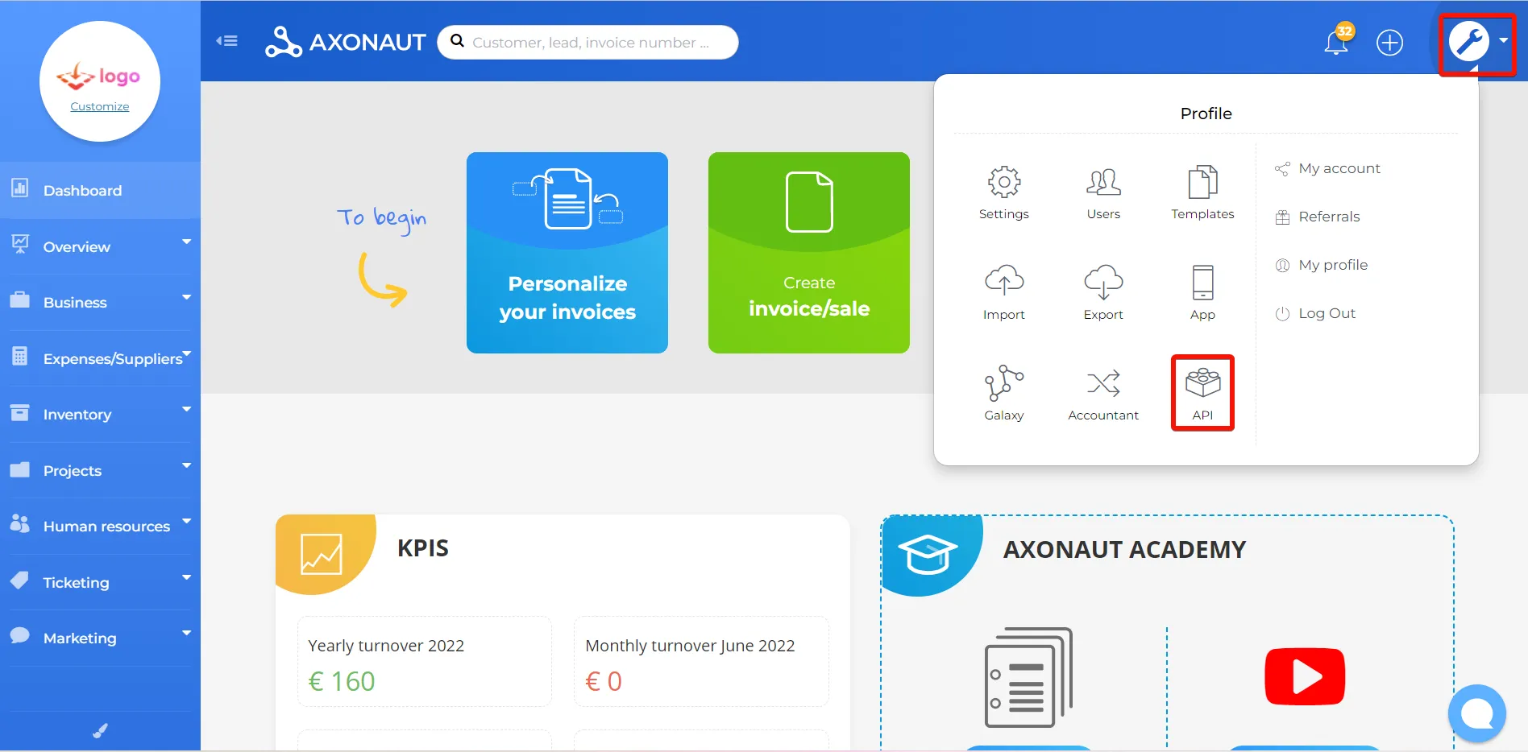Click the wrench profile icon
Viewport: 1528px width, 752px height.
pyautogui.click(x=1468, y=41)
